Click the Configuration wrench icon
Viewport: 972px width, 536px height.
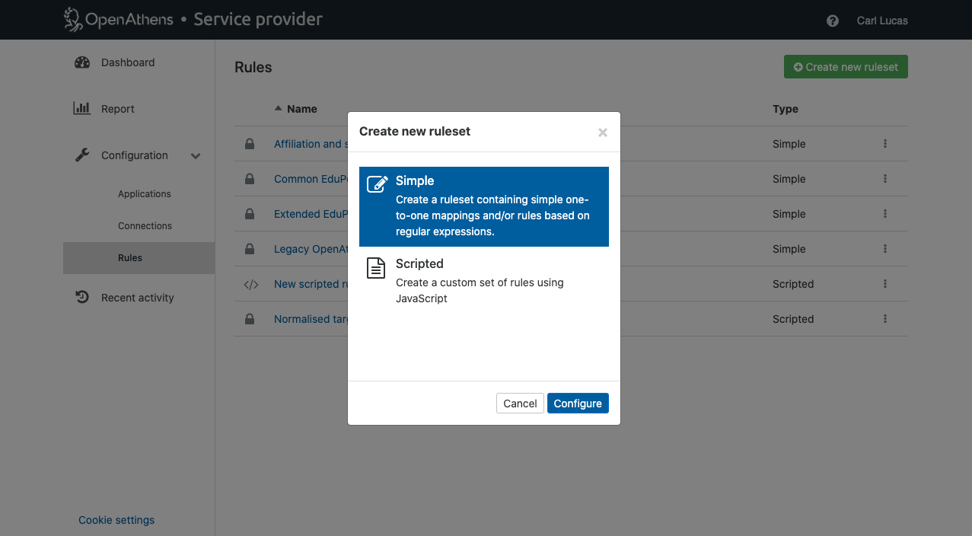point(82,155)
